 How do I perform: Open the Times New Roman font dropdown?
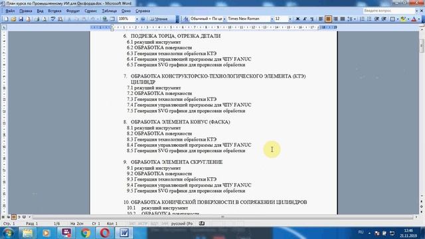click(x=272, y=19)
